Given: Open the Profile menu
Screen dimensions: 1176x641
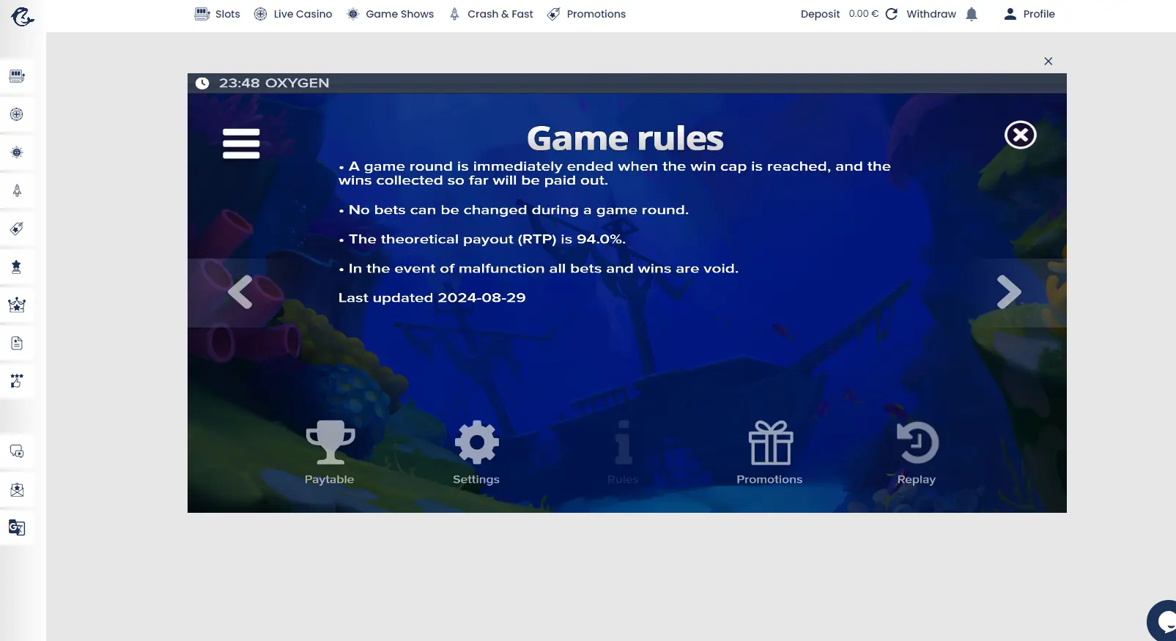Looking at the screenshot, I should tap(1029, 14).
